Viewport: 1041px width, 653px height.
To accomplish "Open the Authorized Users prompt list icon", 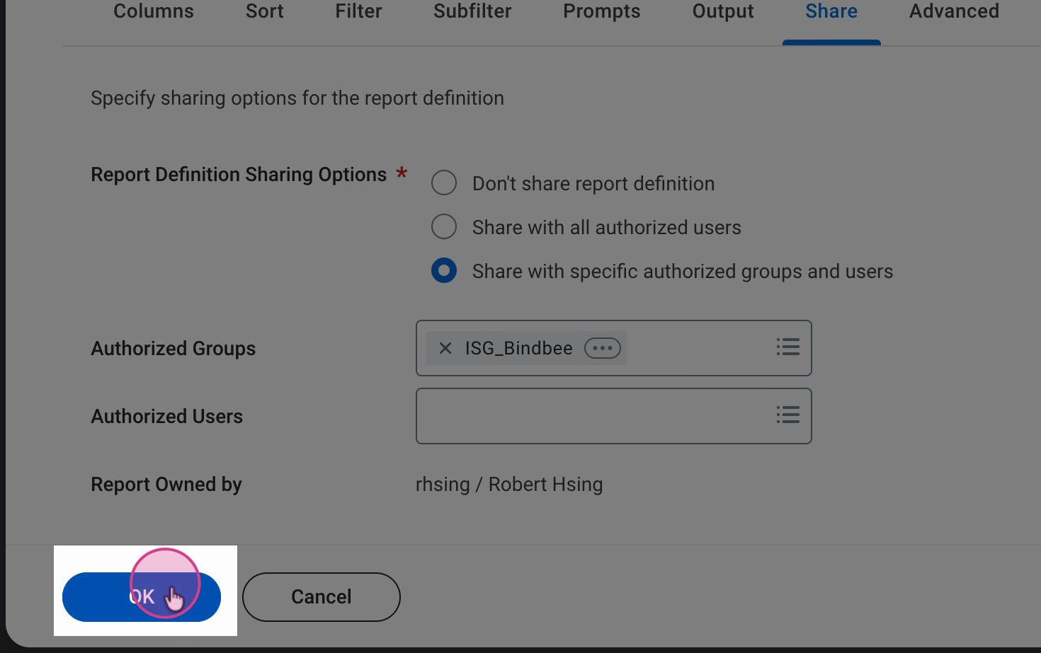I will (x=787, y=415).
